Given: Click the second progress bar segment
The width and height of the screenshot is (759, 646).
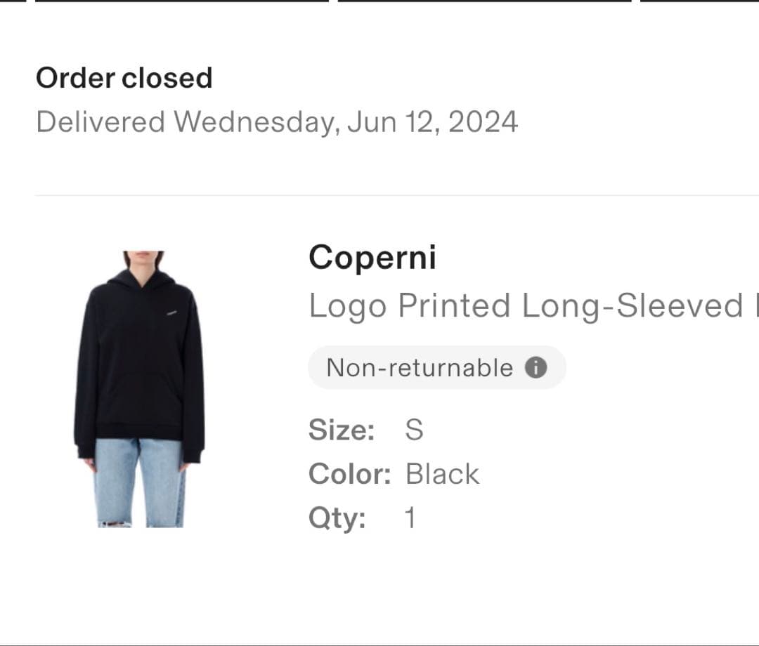Looking at the screenshot, I should [181, 1].
